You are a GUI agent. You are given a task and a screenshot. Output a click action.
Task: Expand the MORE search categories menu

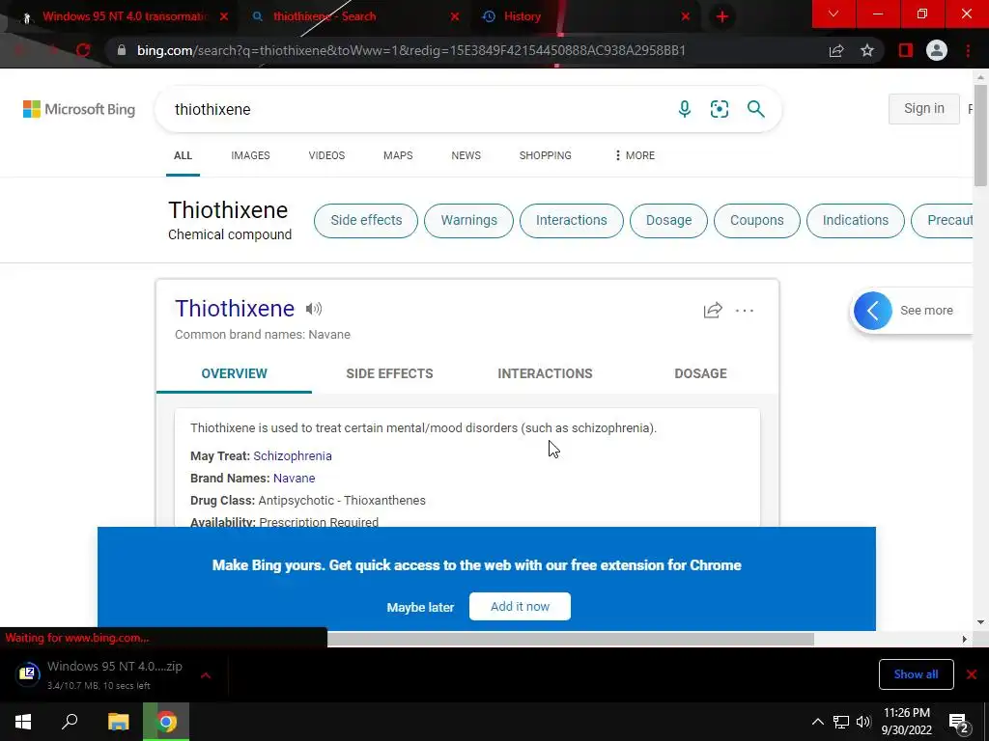636,155
